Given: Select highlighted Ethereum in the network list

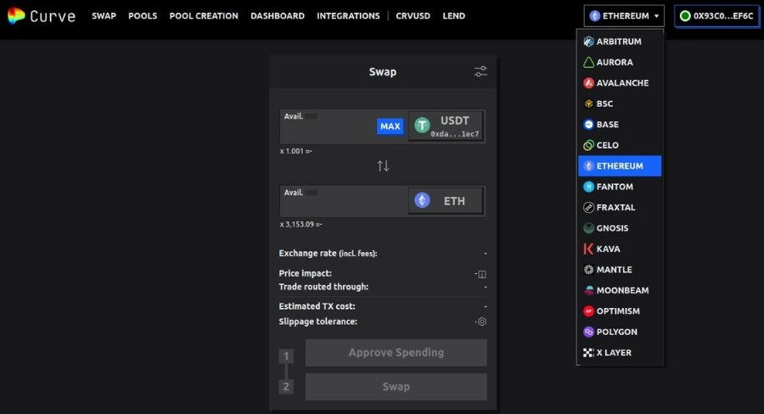Looking at the screenshot, I should [620, 166].
